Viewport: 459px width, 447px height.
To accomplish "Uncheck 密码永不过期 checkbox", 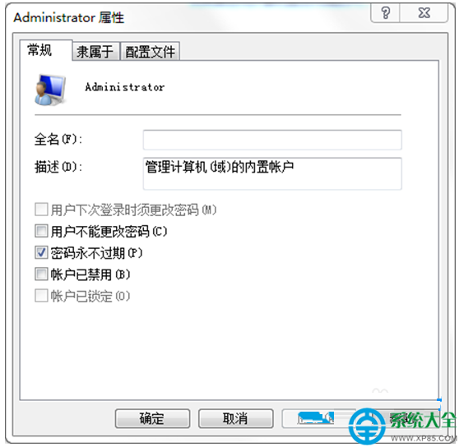I will (41, 252).
